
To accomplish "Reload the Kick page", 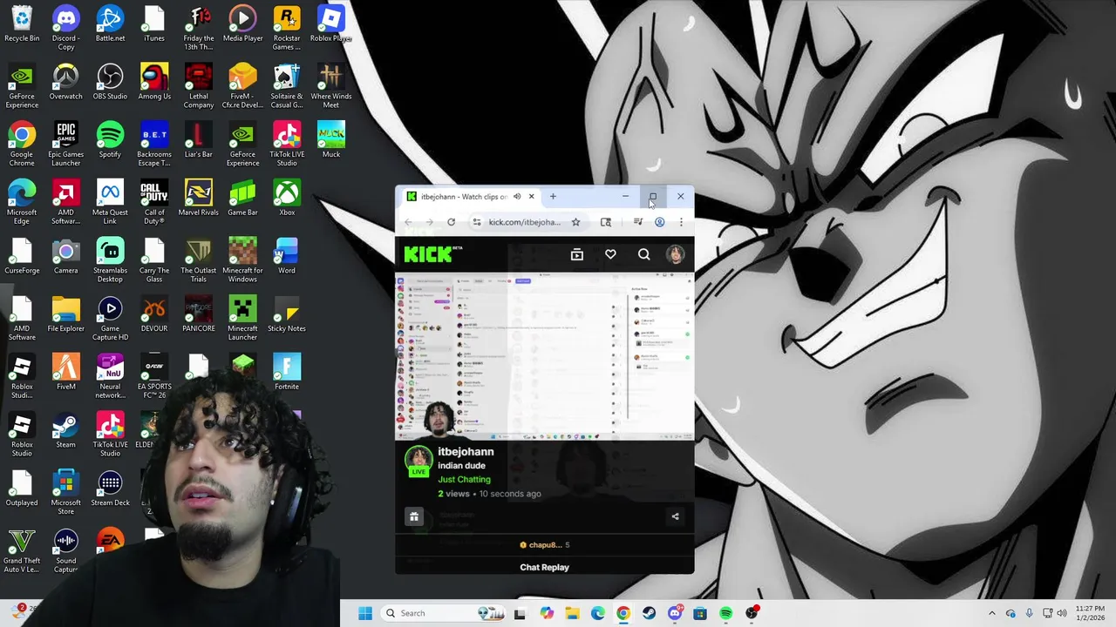I will [x=451, y=222].
